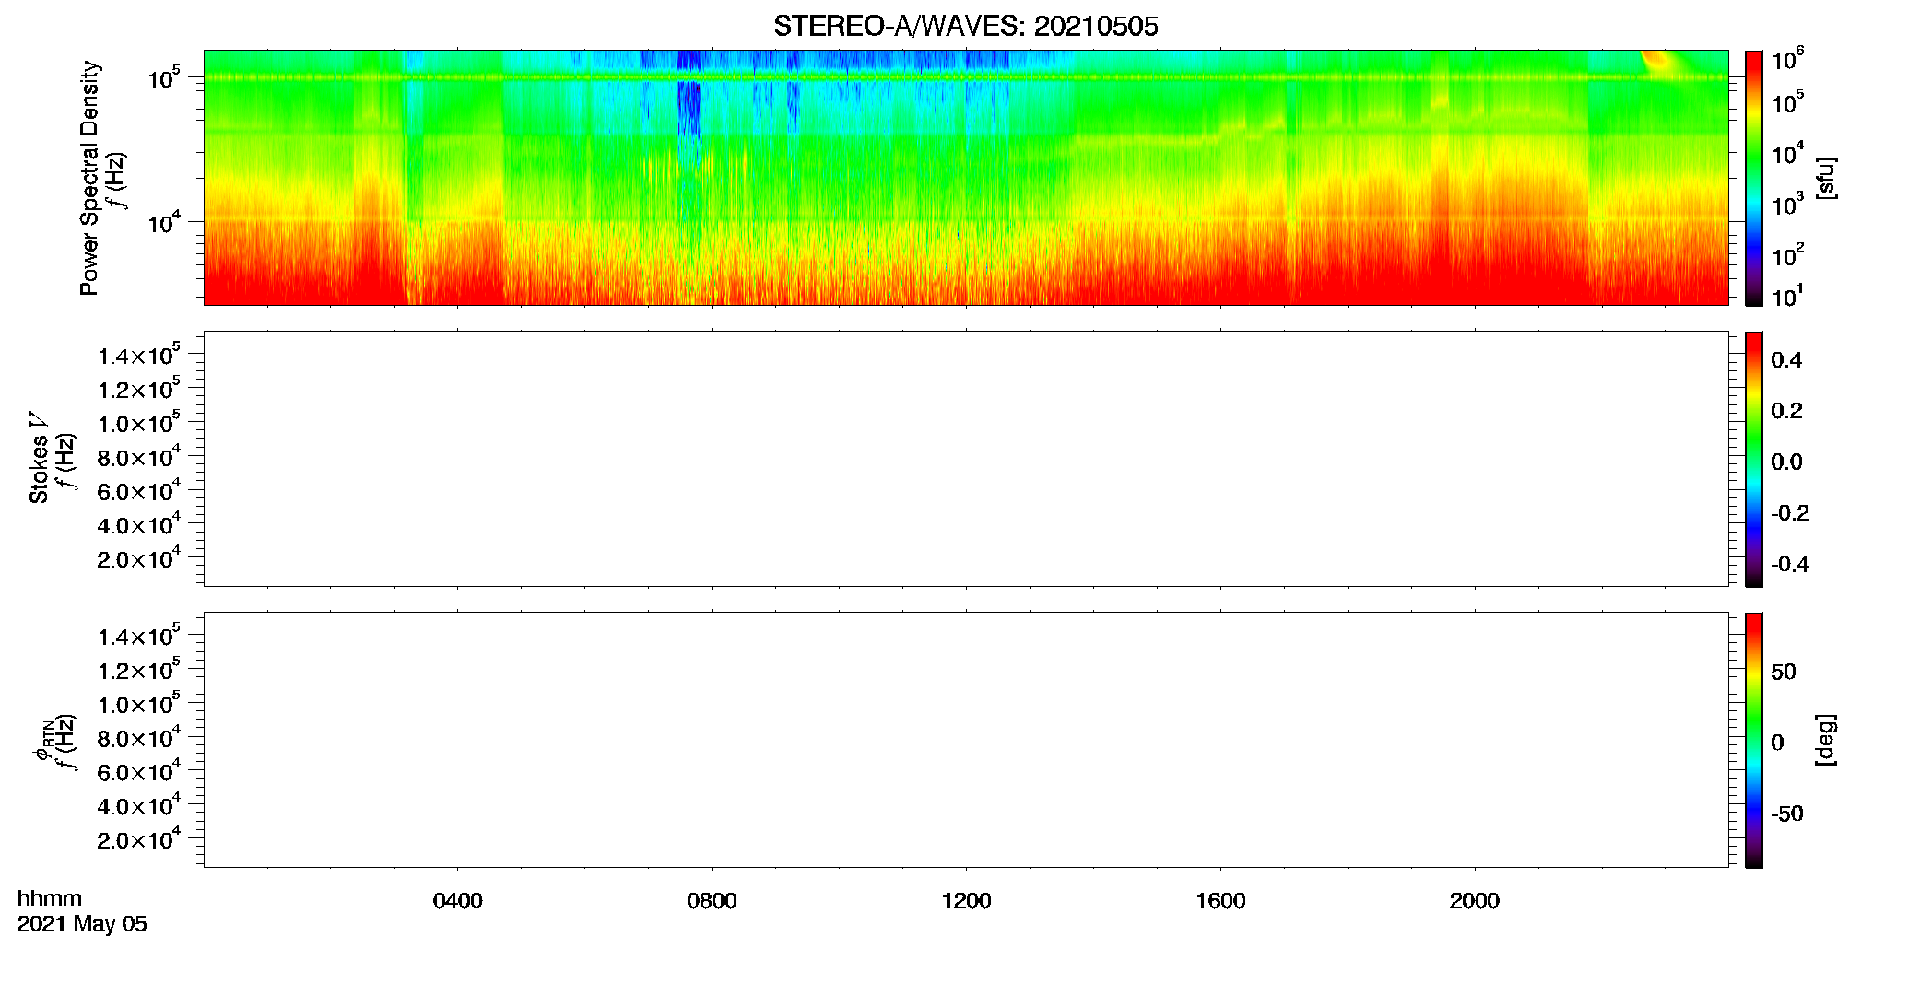Click the 0.4 value on Stokes color bar
Image resolution: width=1932 pixels, height=995 pixels.
click(1786, 360)
